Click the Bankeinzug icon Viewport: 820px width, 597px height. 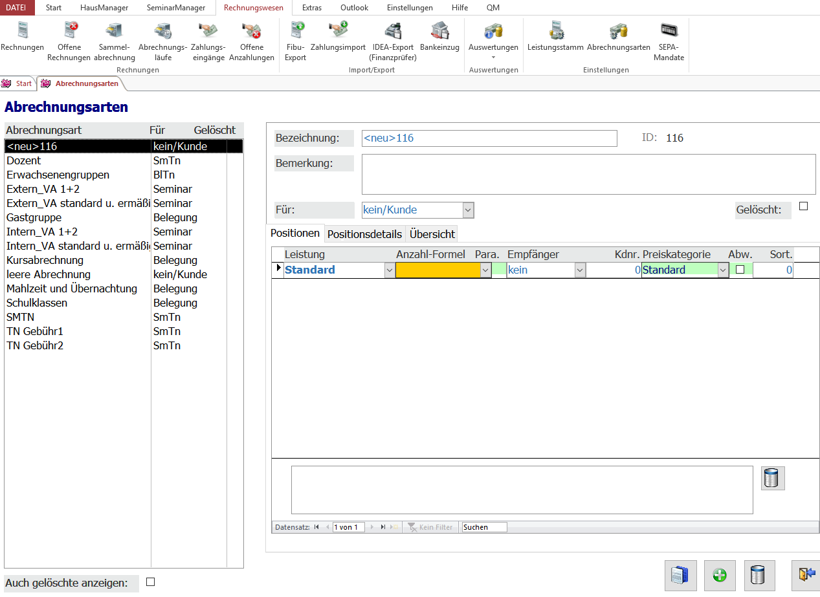[x=439, y=36]
